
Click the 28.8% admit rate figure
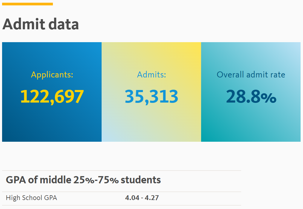251,97
